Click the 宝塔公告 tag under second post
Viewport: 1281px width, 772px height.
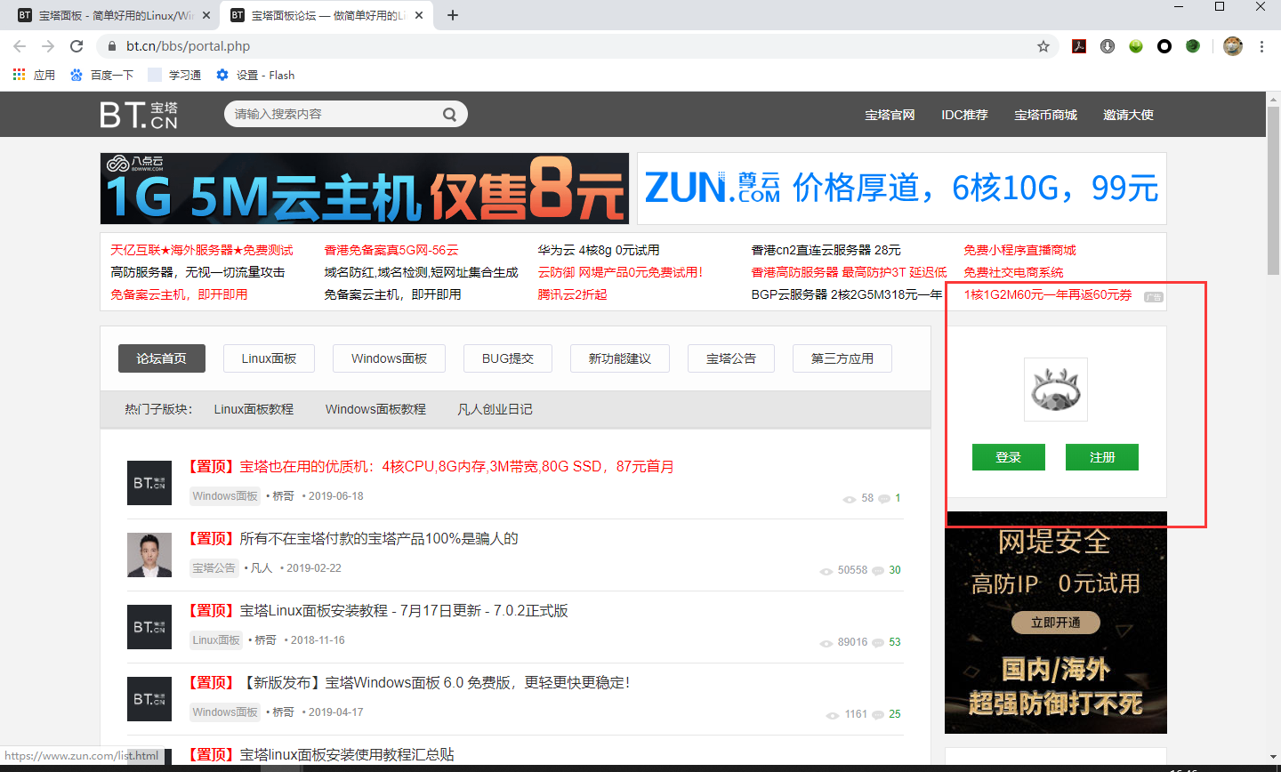[214, 568]
